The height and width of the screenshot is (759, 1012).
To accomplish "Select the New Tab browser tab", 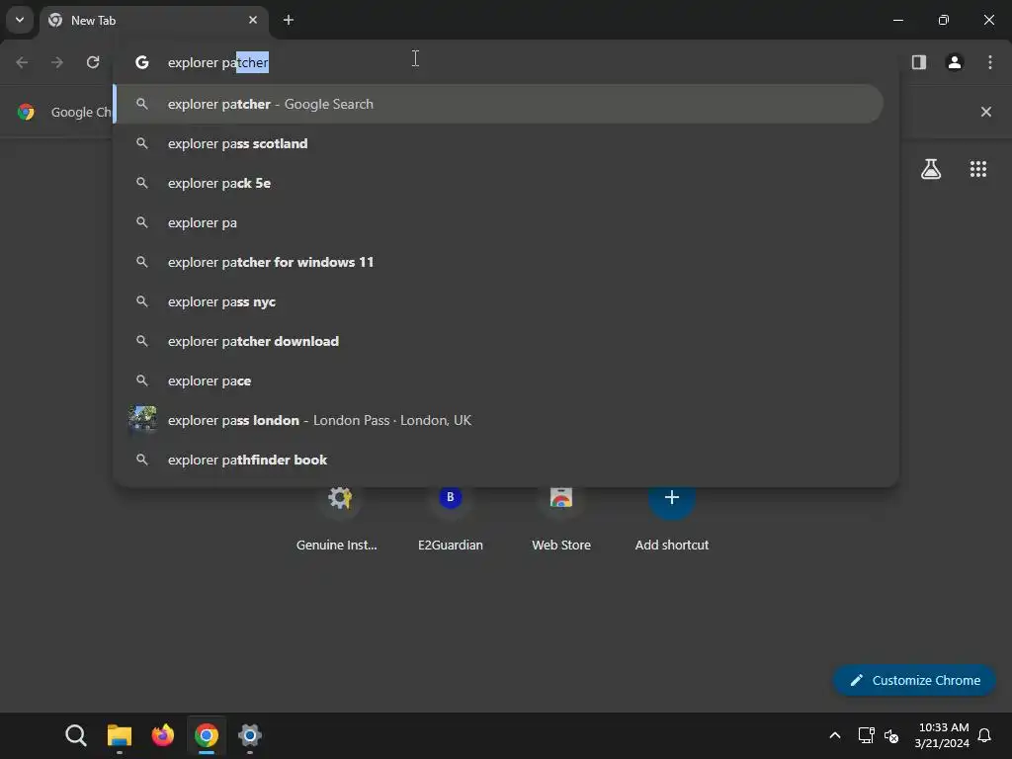I will 153,20.
